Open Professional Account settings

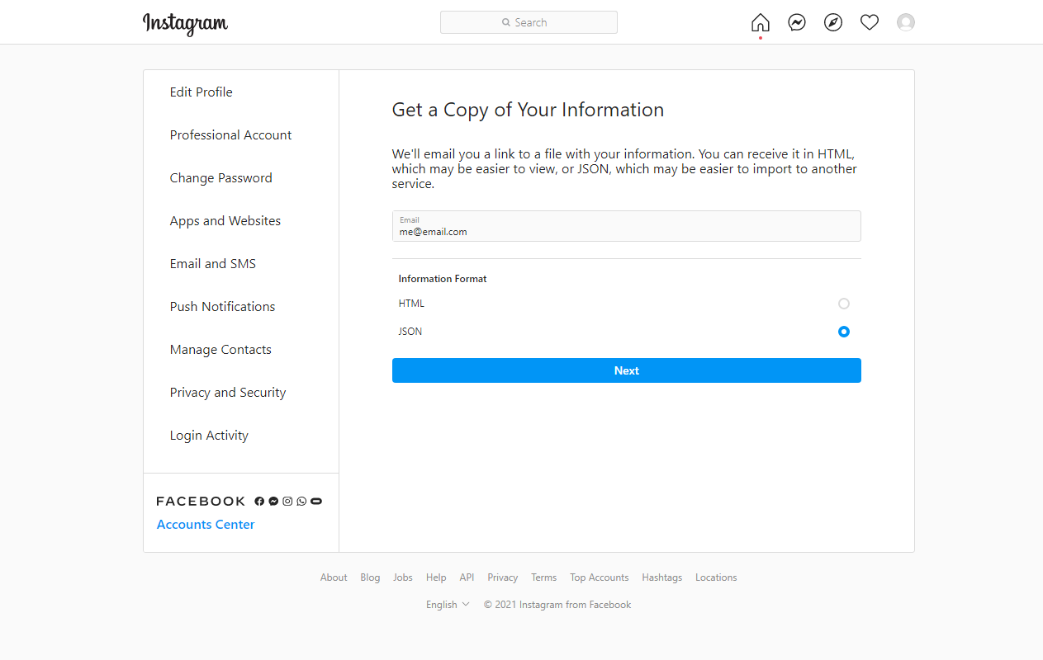pyautogui.click(x=231, y=134)
